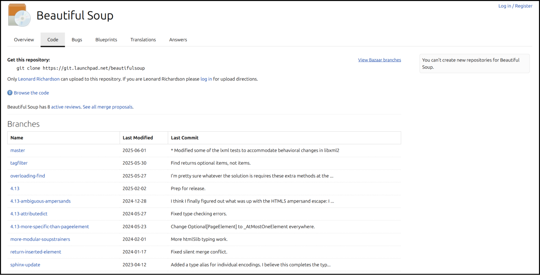Click the git clone command text

(81, 68)
